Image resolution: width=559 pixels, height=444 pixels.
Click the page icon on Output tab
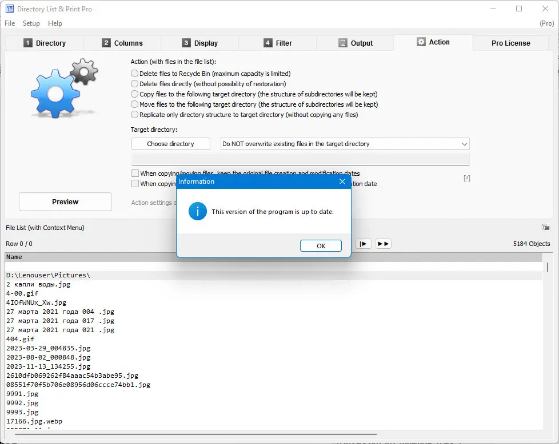342,43
